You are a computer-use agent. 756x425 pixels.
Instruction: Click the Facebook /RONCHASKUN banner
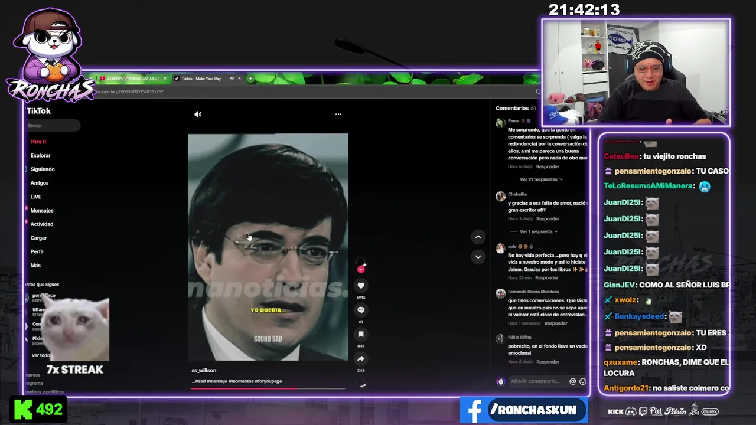[523, 410]
